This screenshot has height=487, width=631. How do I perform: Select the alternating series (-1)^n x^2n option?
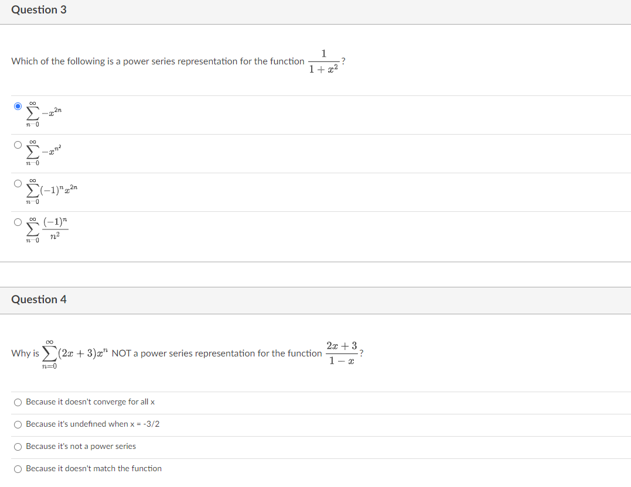18,182
